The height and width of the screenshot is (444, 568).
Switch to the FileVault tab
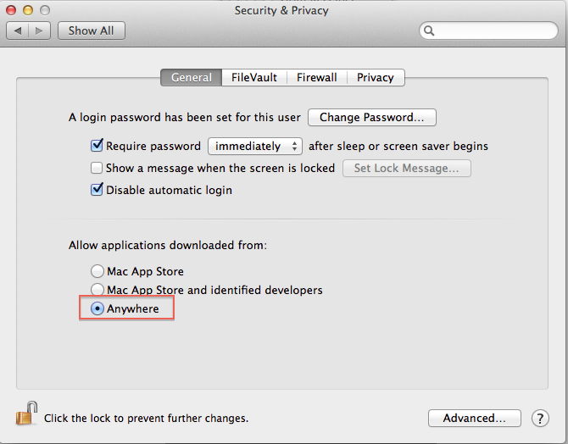point(254,77)
